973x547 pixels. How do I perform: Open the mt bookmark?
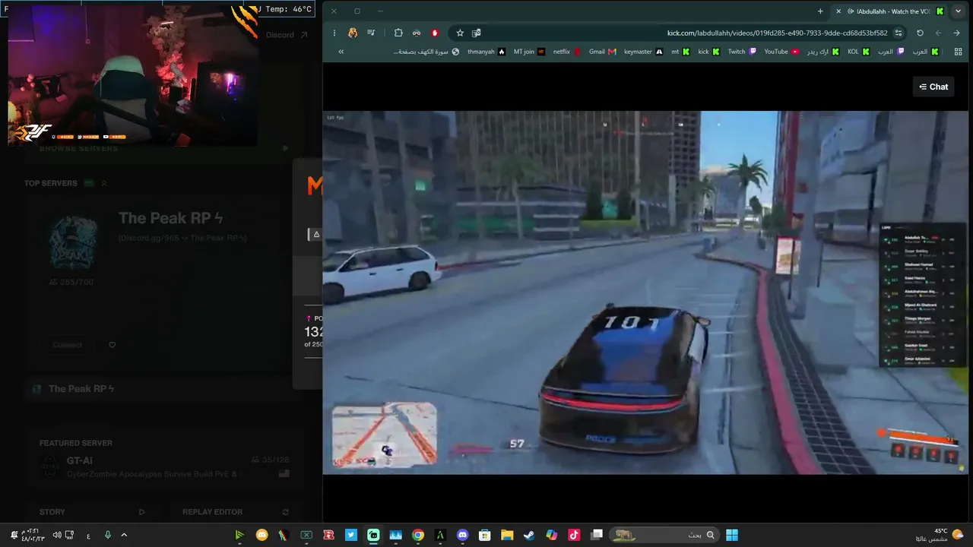[x=680, y=52]
